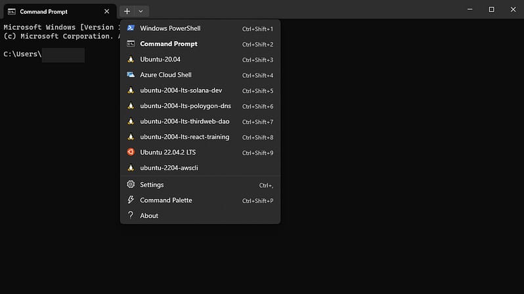Click the About question mark icon
This screenshot has height=294, width=524.
pyautogui.click(x=131, y=215)
